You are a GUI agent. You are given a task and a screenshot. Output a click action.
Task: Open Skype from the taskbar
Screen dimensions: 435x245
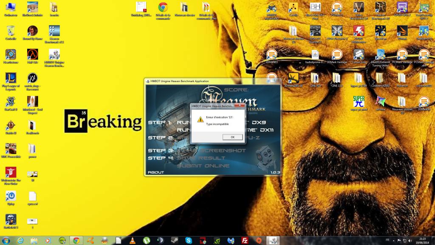coord(189,241)
